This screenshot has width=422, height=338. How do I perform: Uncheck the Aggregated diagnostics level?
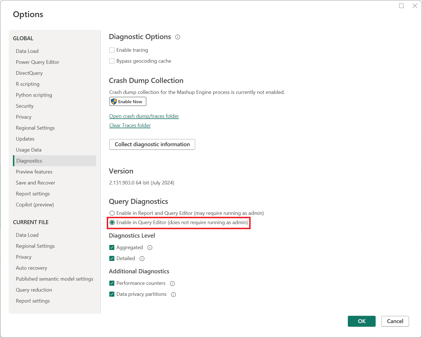click(112, 247)
